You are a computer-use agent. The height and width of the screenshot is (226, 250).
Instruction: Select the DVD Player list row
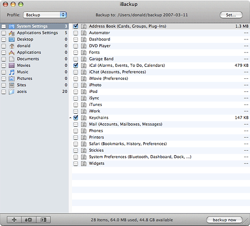(161, 46)
